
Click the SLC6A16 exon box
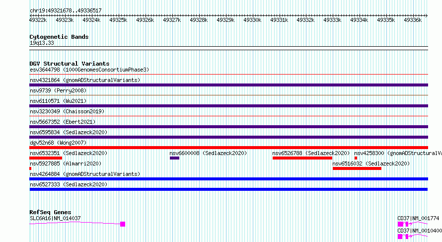(123, 224)
